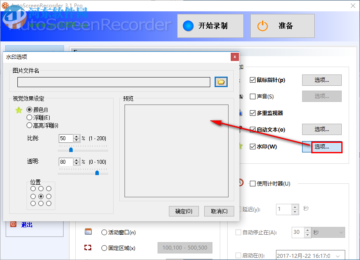Enable the 声音(S) sound checkbox

click(x=252, y=96)
